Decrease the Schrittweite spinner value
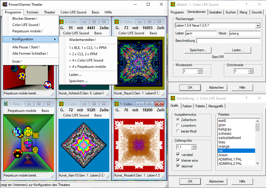Viewport: 266px width, 188px height. pos(251,72)
